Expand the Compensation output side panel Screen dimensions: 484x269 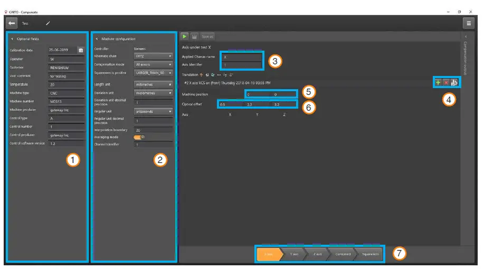click(466, 37)
